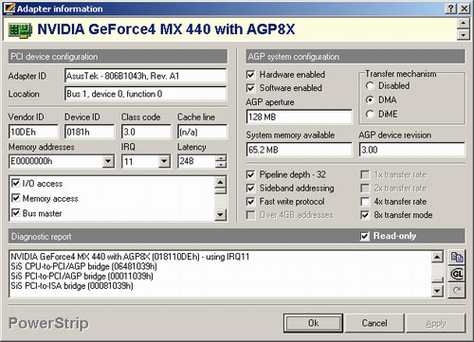
Task: Click the Cancel button
Action: [374, 323]
